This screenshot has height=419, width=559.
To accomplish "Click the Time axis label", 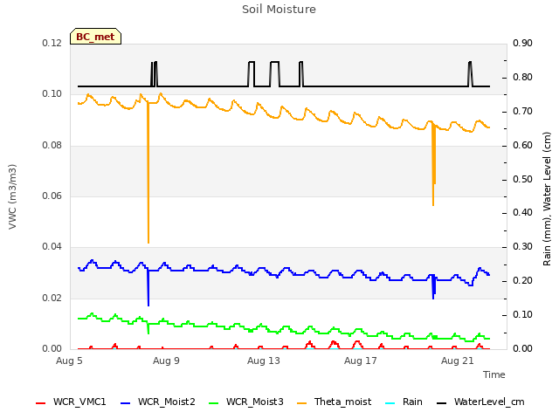I will (494, 374).
